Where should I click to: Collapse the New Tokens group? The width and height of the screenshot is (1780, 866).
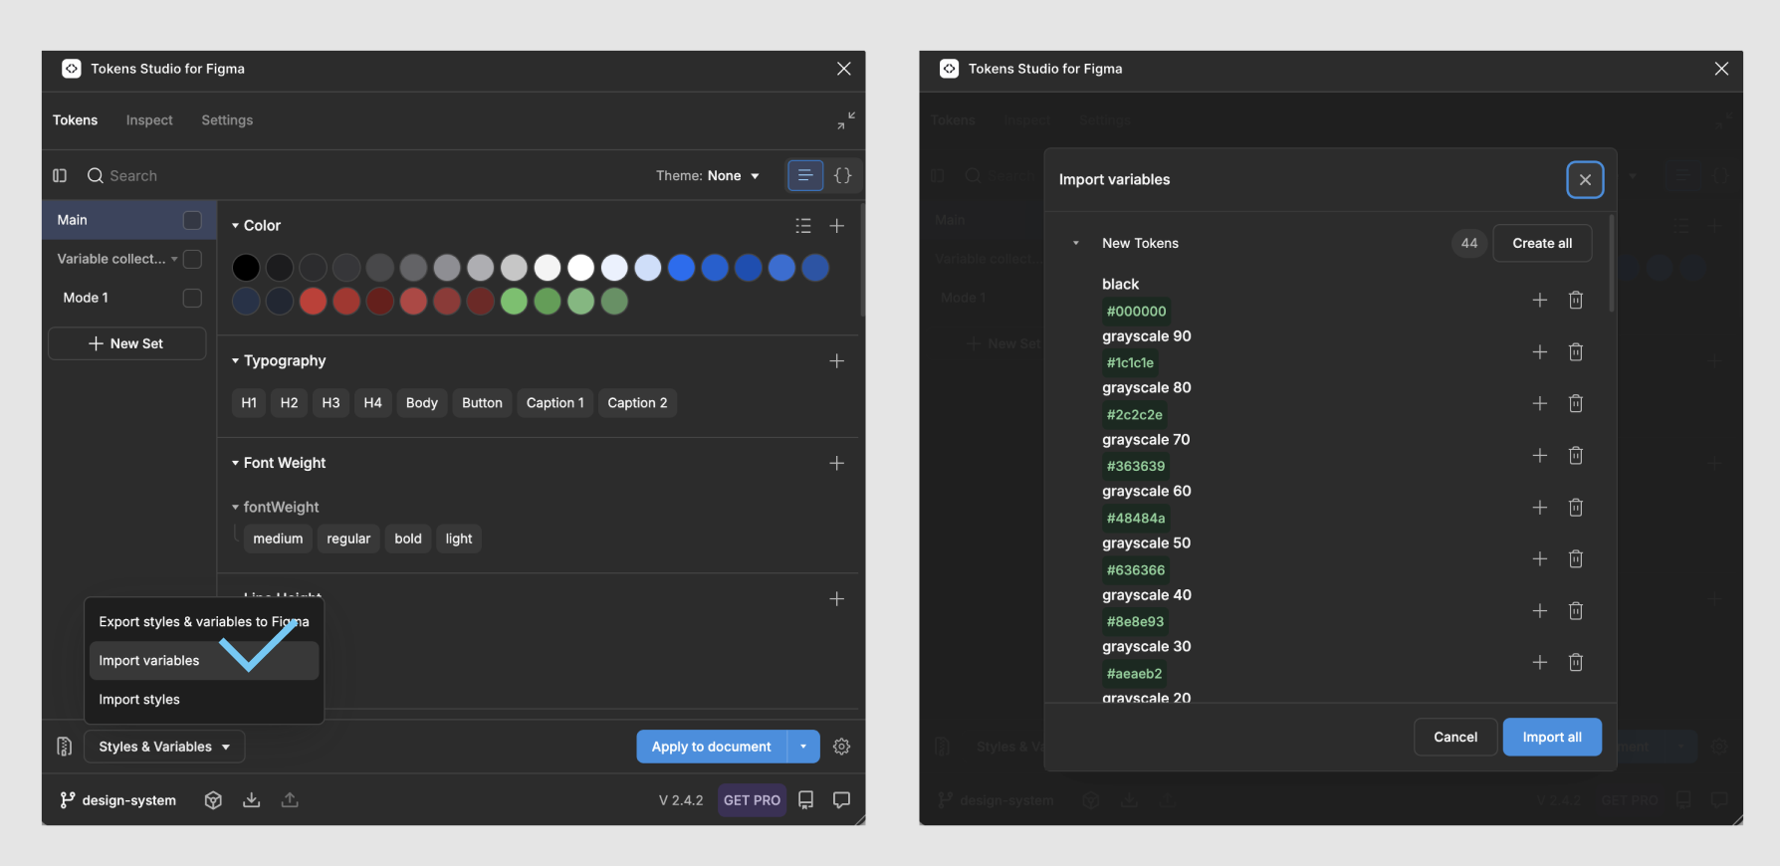coord(1076,243)
